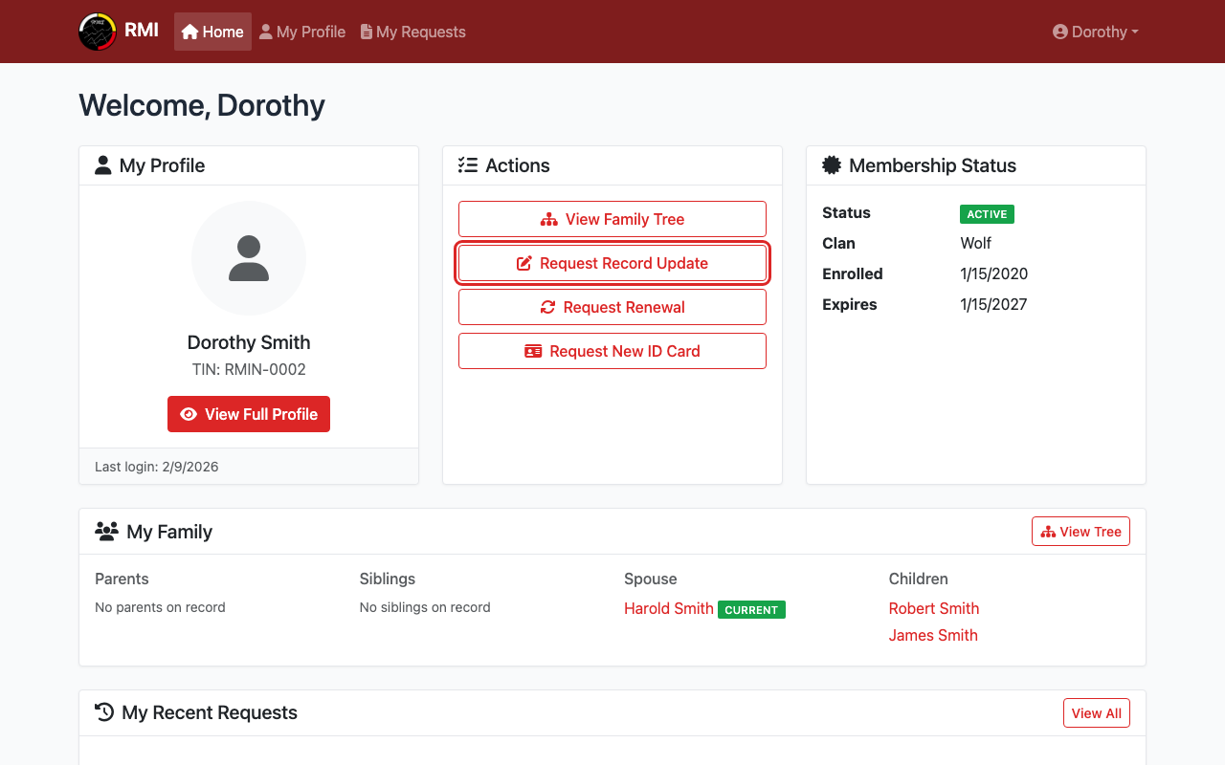Screen dimensions: 1225x765
Task: Click the checklist icon in the Actions header
Action: 467,164
